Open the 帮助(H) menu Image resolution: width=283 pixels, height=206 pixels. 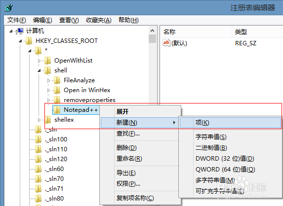pyautogui.click(x=128, y=20)
